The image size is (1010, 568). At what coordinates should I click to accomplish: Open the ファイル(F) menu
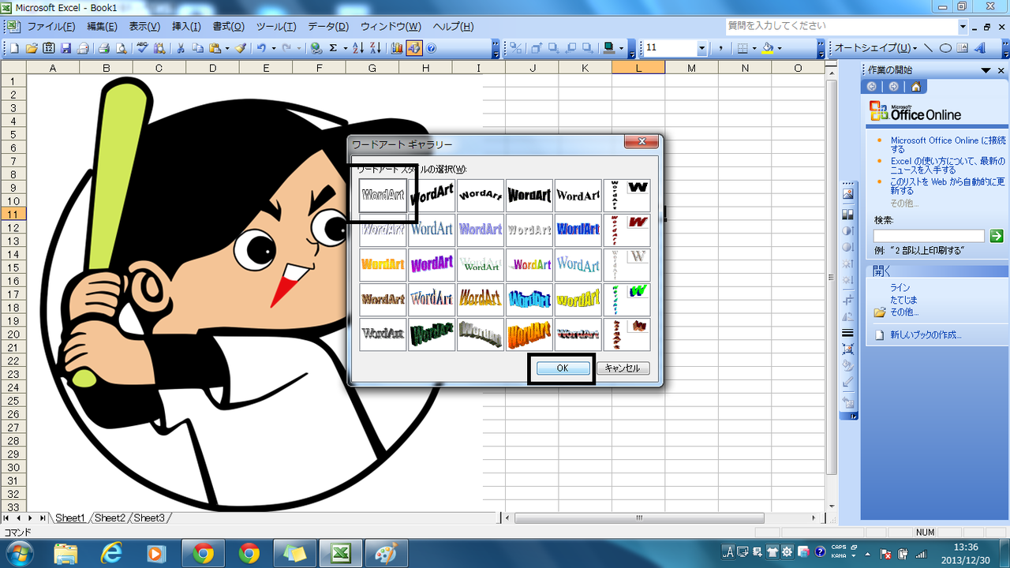point(50,27)
